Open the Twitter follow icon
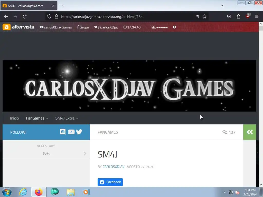The width and height of the screenshot is (263, 197). point(79,132)
